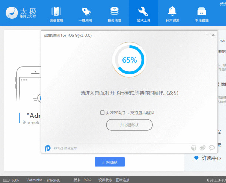Open 铃声资源 ringtone resources tab
This screenshot has height=183, width=226.
(x=172, y=14)
